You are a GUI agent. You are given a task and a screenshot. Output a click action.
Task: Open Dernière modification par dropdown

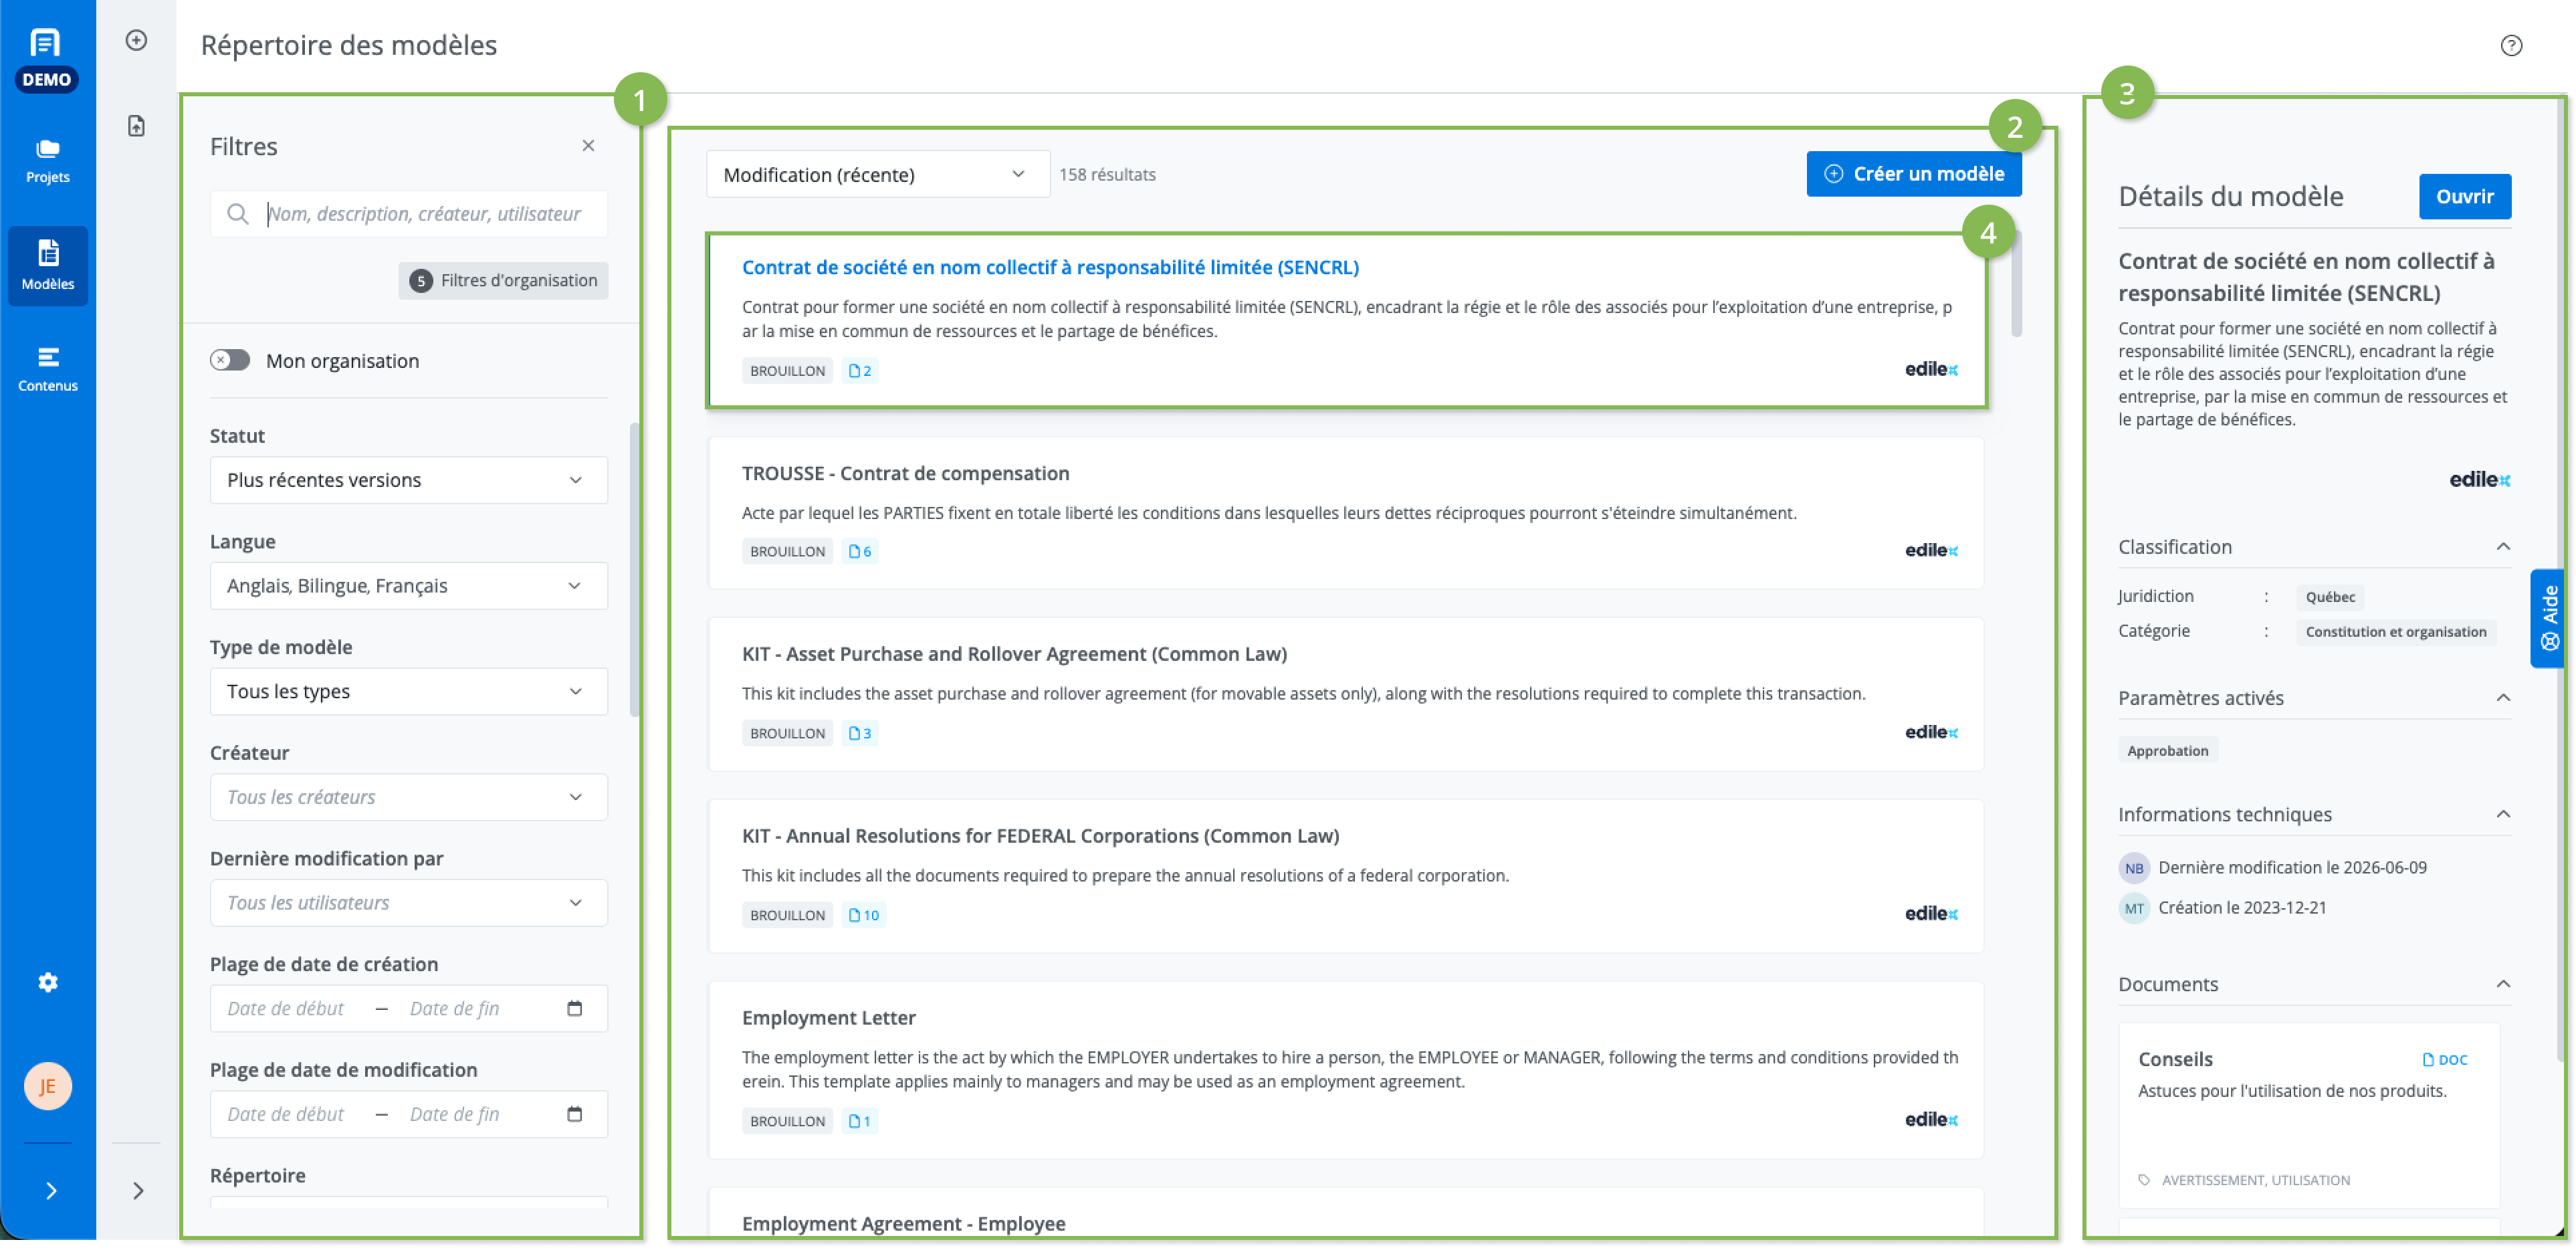(x=408, y=902)
